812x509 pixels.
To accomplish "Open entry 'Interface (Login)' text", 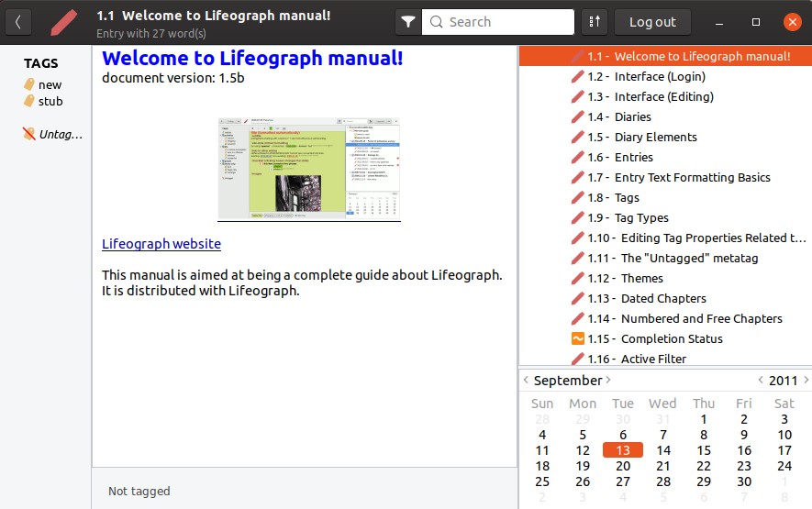I will [660, 77].
